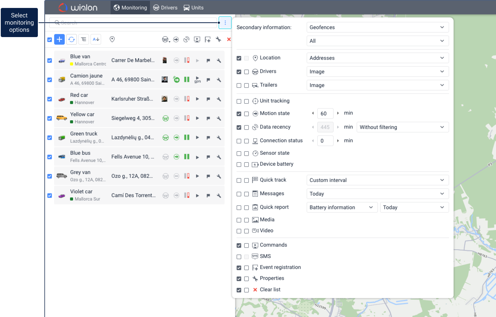Click the unit search field
This screenshot has width=496, height=317.
[133, 23]
